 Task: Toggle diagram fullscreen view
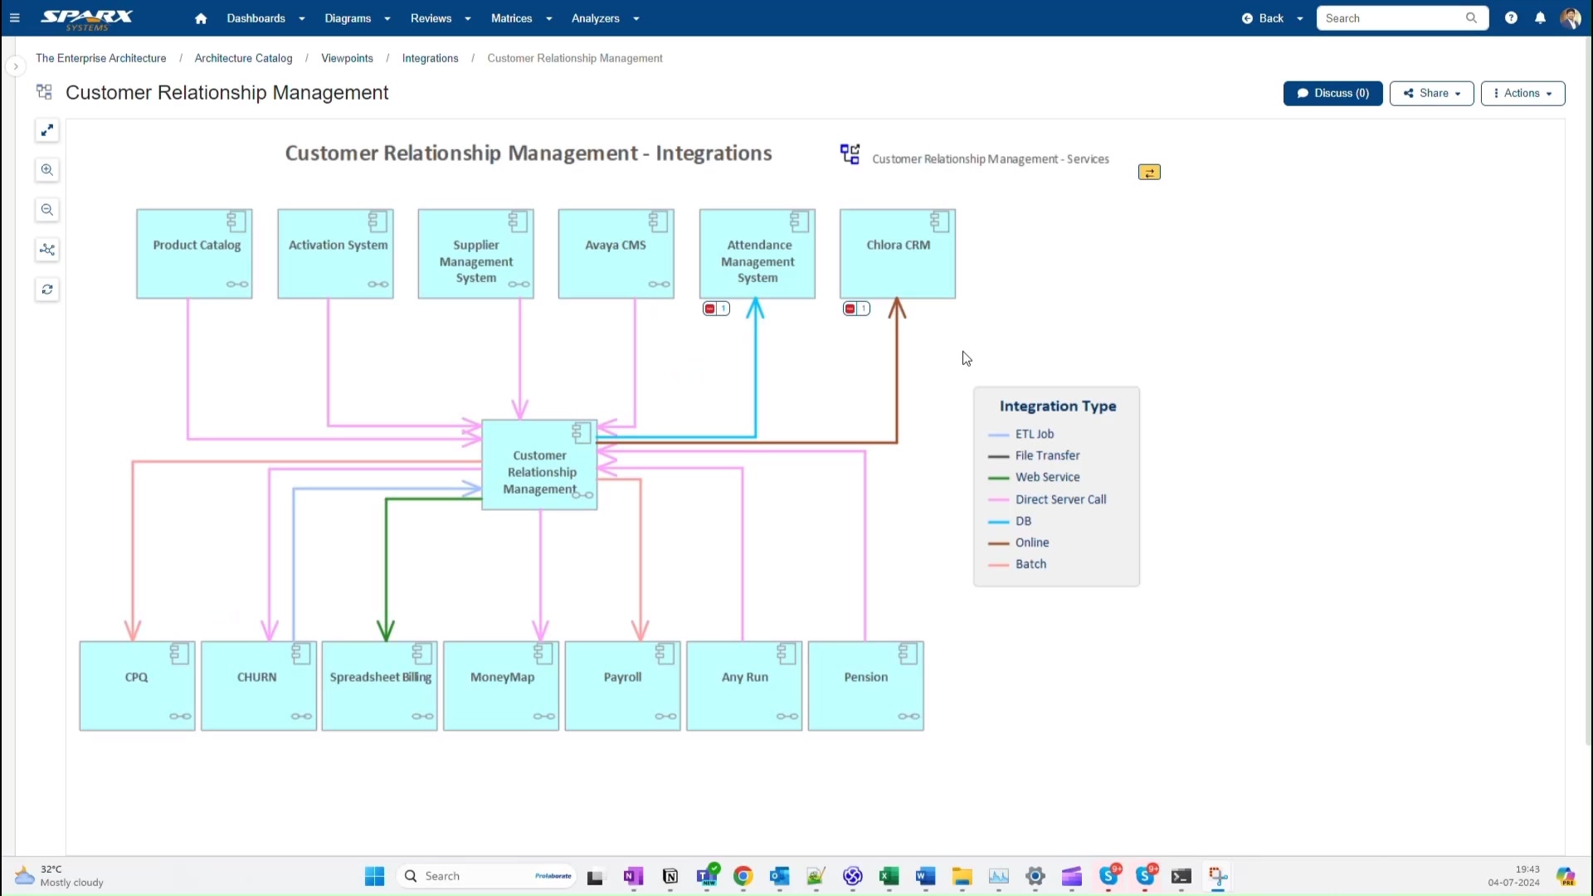point(47,130)
